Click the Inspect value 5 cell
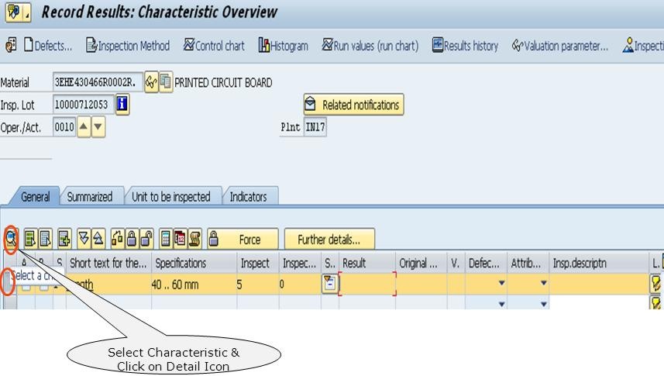The image size is (664, 376). coord(258,284)
